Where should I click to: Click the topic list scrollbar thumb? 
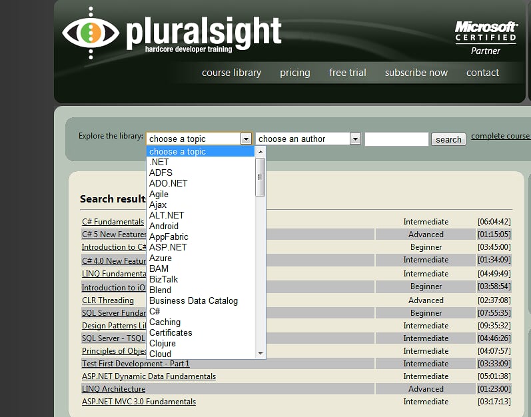pos(260,177)
